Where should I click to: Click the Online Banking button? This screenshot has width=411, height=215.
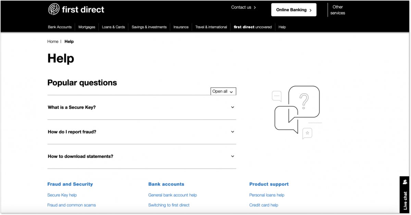(x=294, y=10)
